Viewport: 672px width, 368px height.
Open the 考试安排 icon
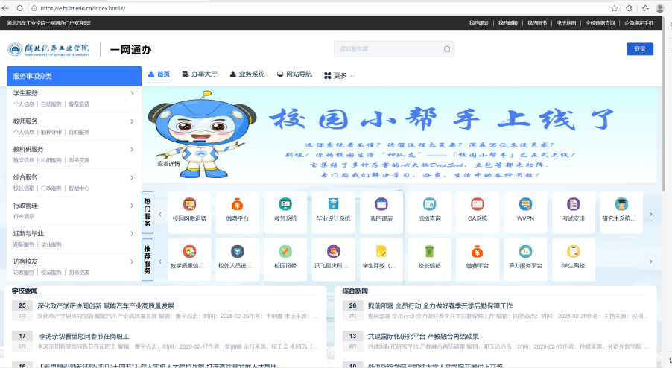[x=573, y=204]
